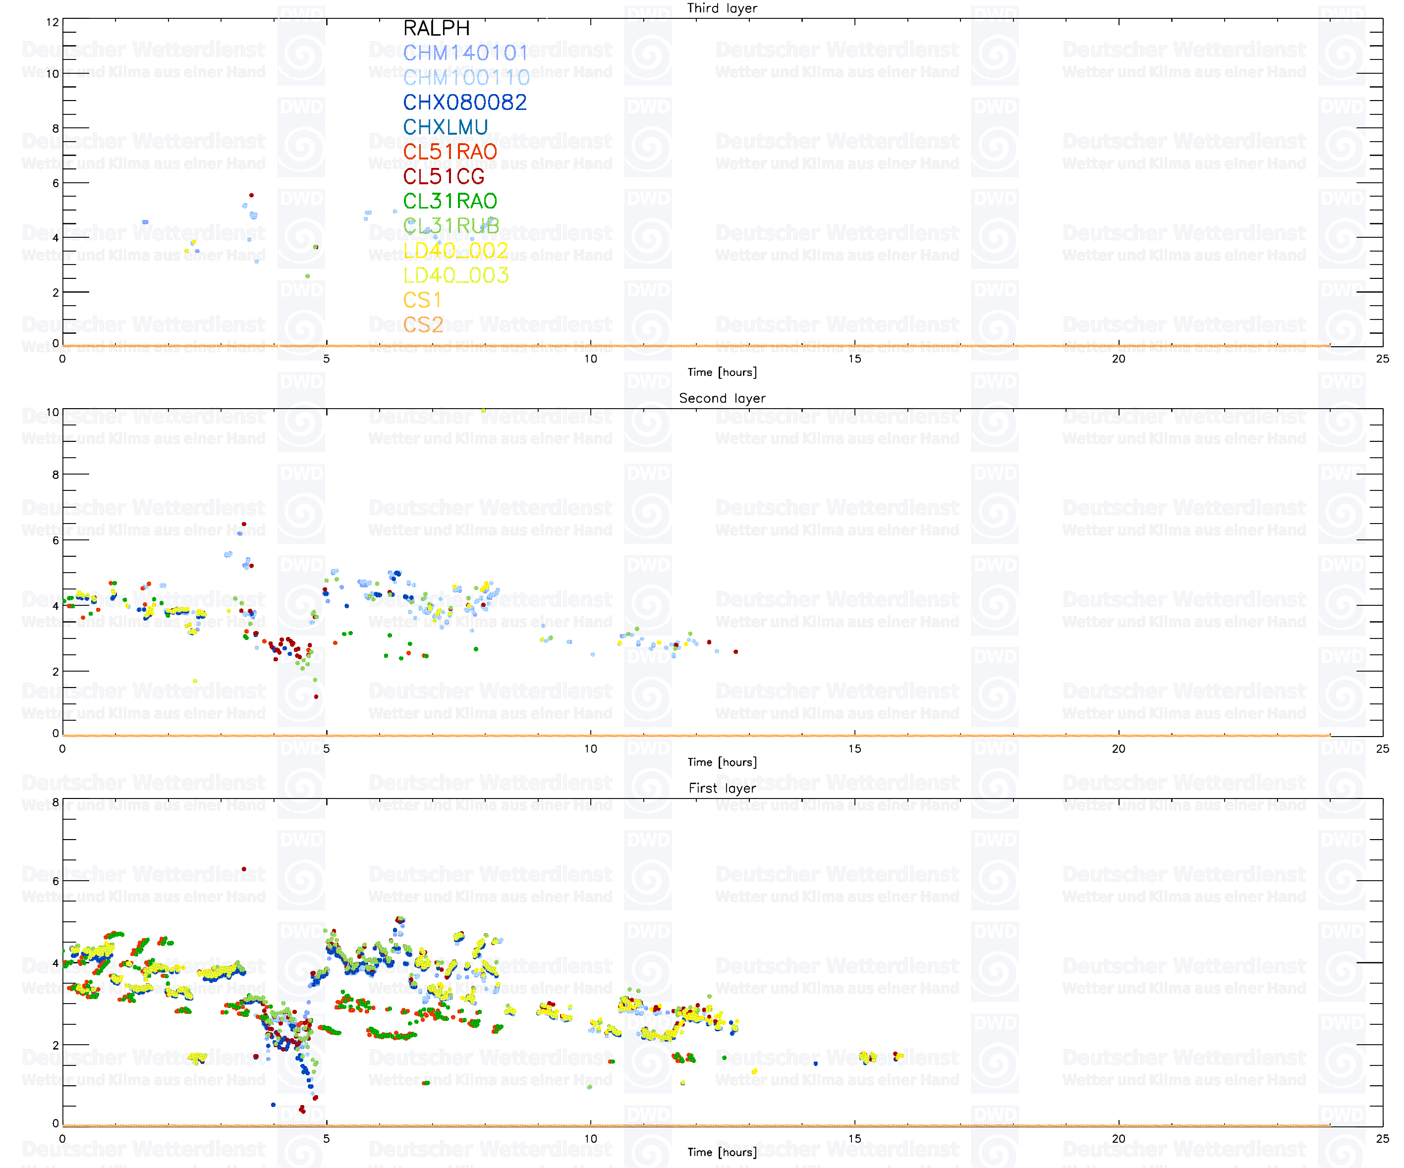Image resolution: width=1404 pixels, height=1168 pixels.
Task: Click y-axis value 12 on Third layer plot
Action: click(52, 22)
